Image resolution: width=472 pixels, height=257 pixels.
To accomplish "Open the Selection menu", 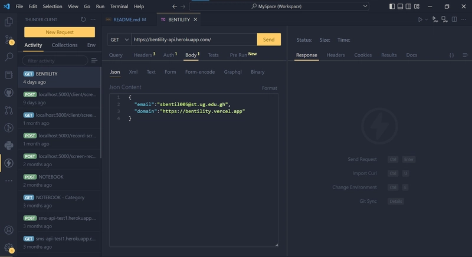I will (x=53, y=6).
